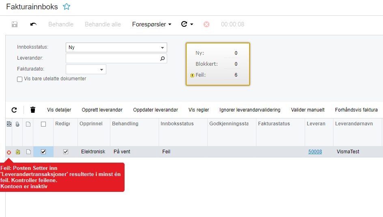Click the save disk icon

[x=15, y=24]
